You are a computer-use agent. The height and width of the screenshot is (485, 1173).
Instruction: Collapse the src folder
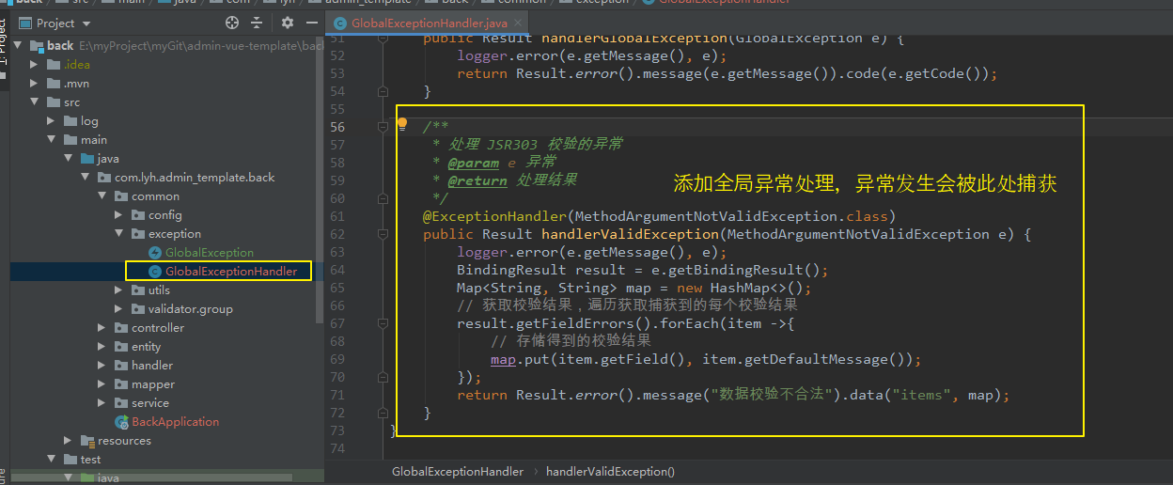point(36,102)
